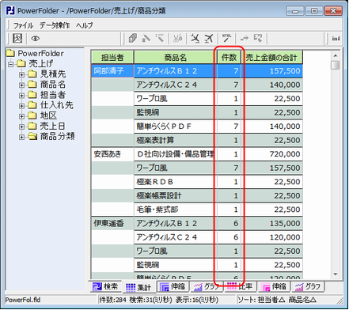Expand the 商品名 folder node

click(x=22, y=85)
